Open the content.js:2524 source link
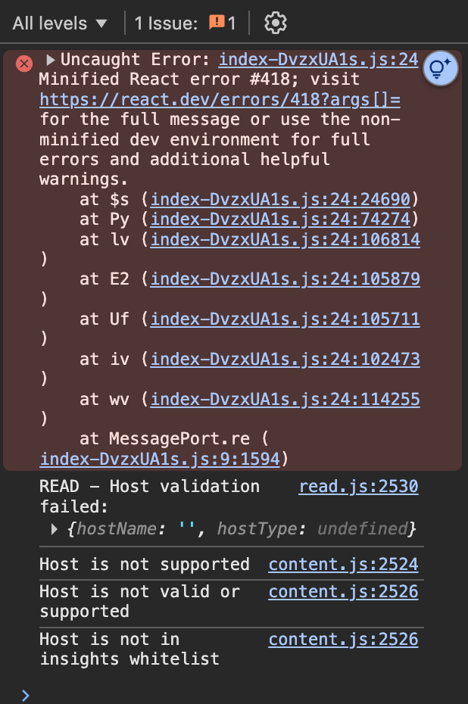 (x=344, y=565)
